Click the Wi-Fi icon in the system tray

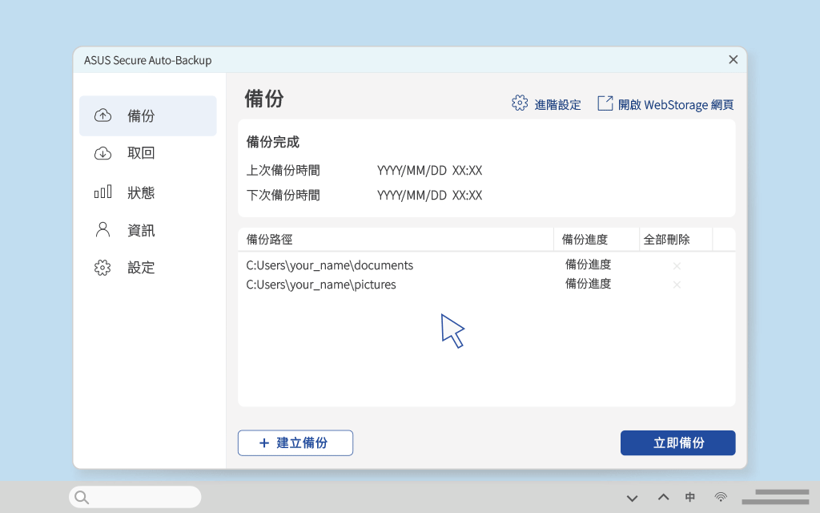[721, 497]
